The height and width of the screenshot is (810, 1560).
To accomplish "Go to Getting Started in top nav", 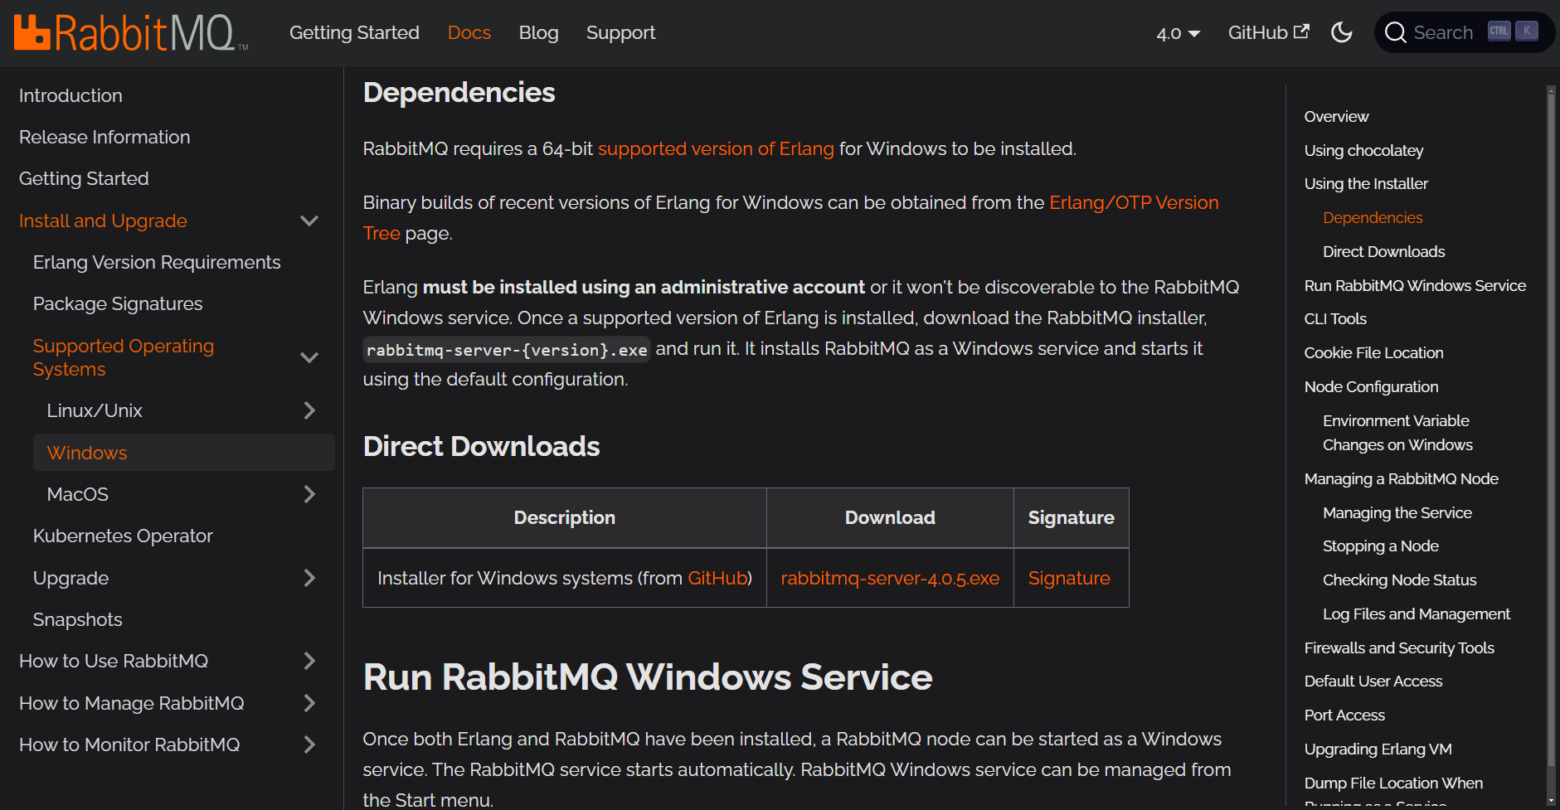I will pos(354,32).
